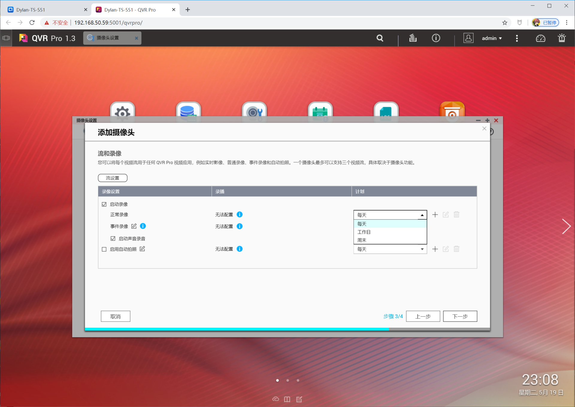
Task: Click the 下一步 button
Action: [x=460, y=316]
